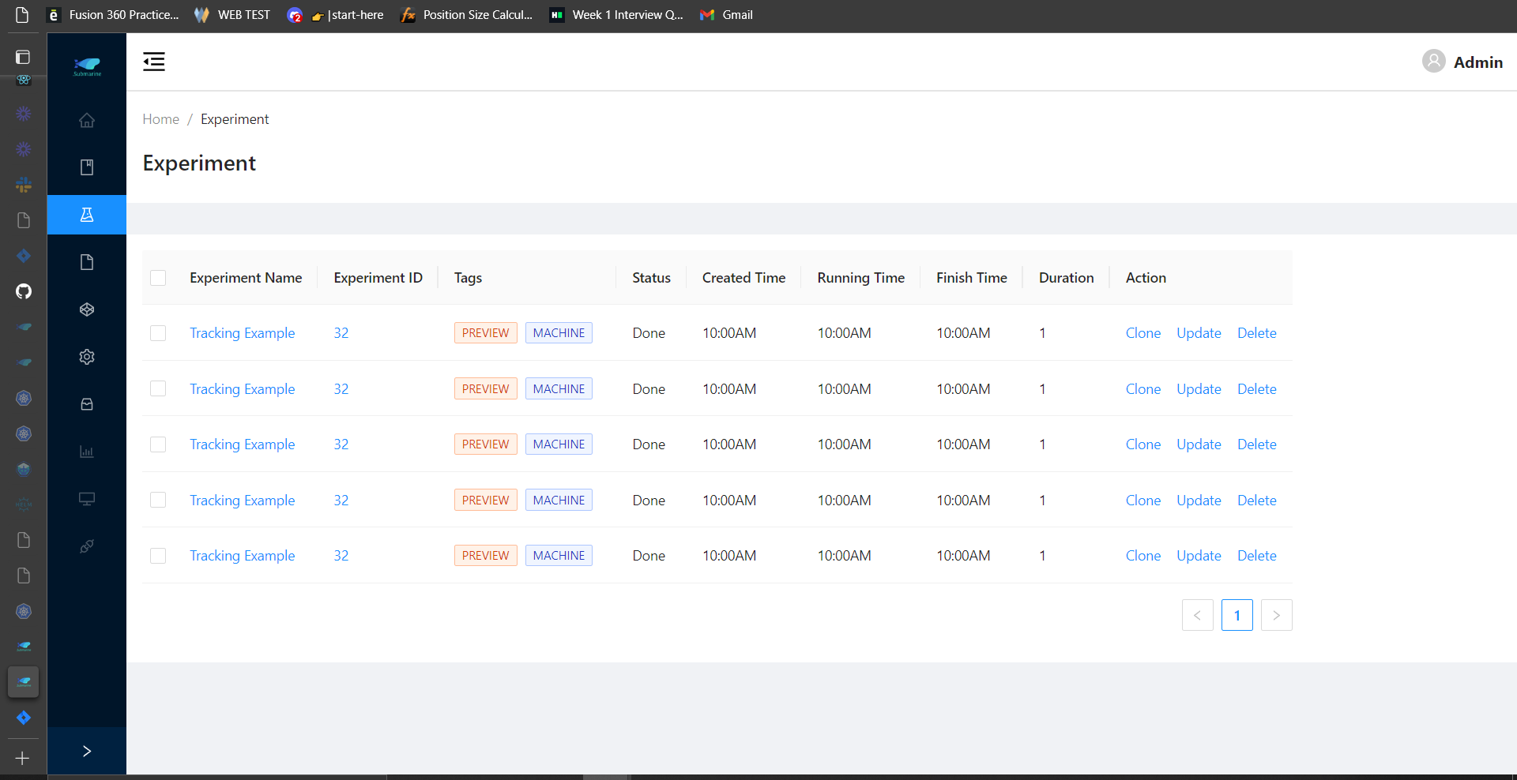Click the MACHINE tag in fifth row
The height and width of the screenshot is (780, 1517).
559,556
